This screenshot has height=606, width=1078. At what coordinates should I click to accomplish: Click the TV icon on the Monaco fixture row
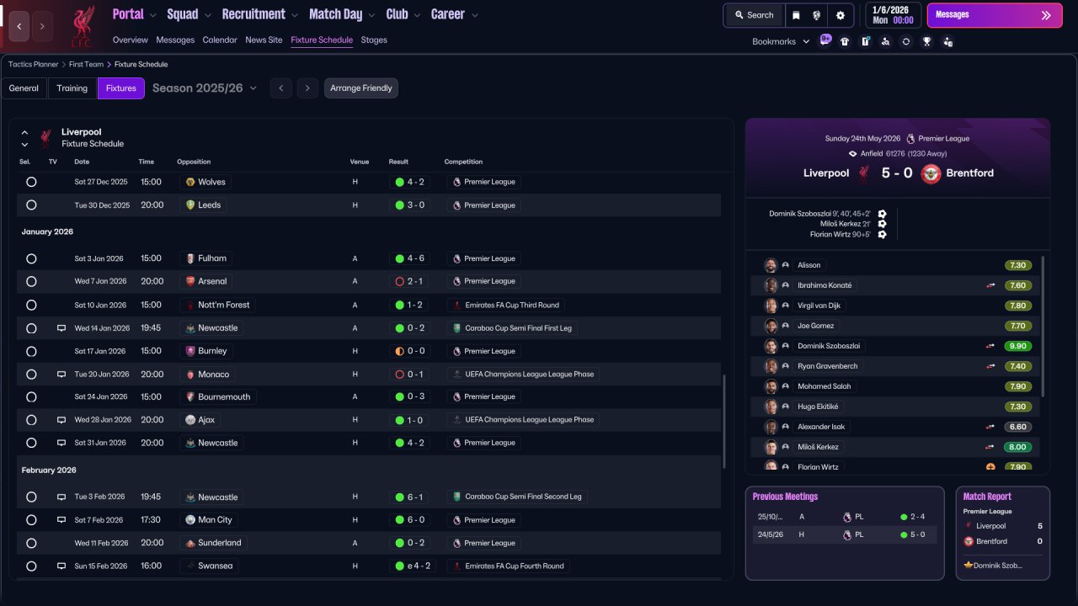coord(61,374)
